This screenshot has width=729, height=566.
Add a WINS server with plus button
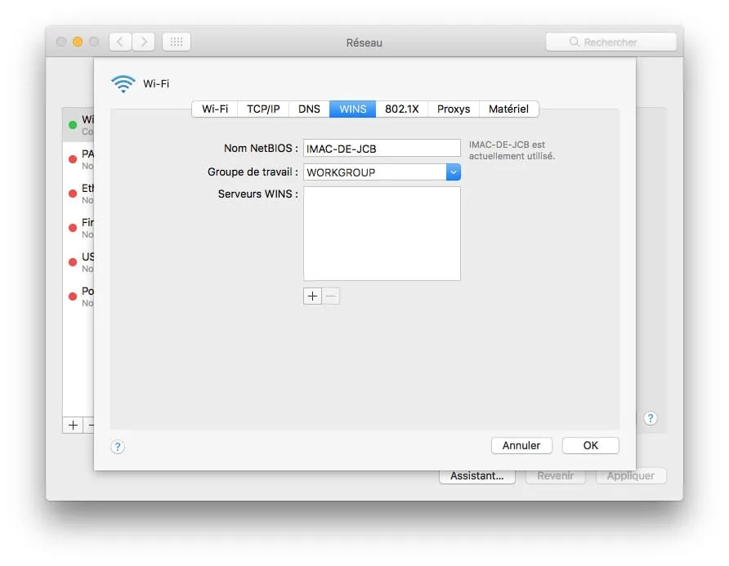[x=312, y=296]
